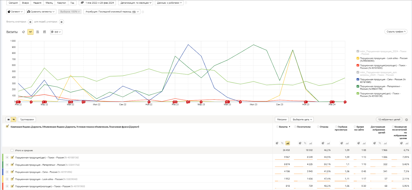Screen dimensions: 412x190
Task: Switch to stacked area chart icon
Action: (x=38, y=32)
